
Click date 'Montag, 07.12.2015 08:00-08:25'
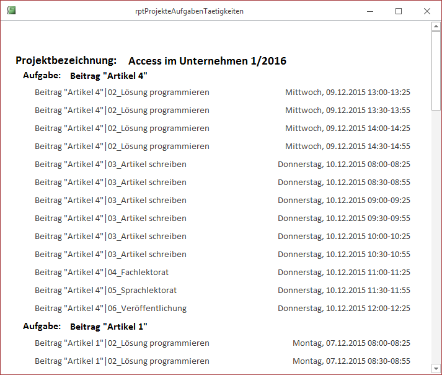[x=351, y=343]
